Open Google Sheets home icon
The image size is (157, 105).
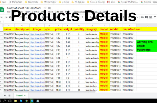click(2, 9)
